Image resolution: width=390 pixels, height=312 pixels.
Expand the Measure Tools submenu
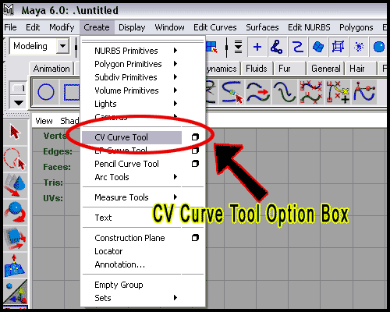coord(175,197)
